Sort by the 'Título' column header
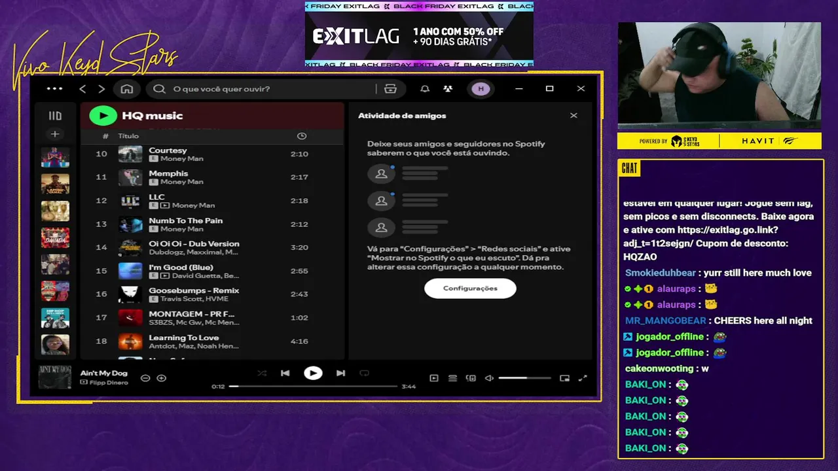 pos(128,136)
